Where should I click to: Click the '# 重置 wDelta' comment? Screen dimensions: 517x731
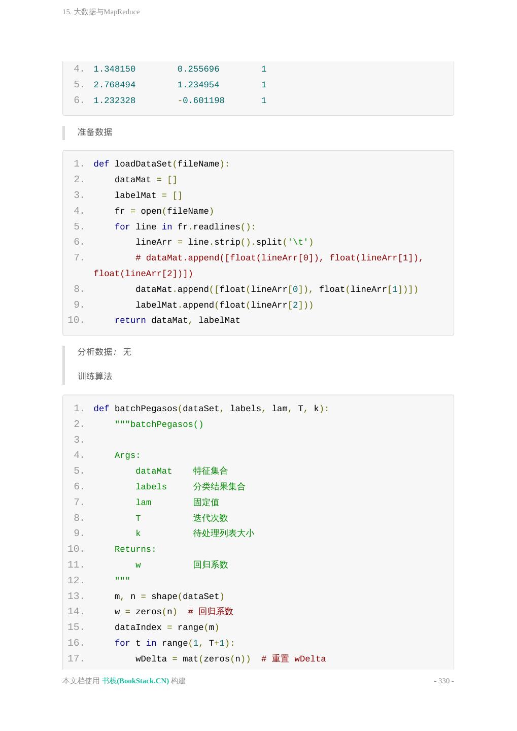293,659
